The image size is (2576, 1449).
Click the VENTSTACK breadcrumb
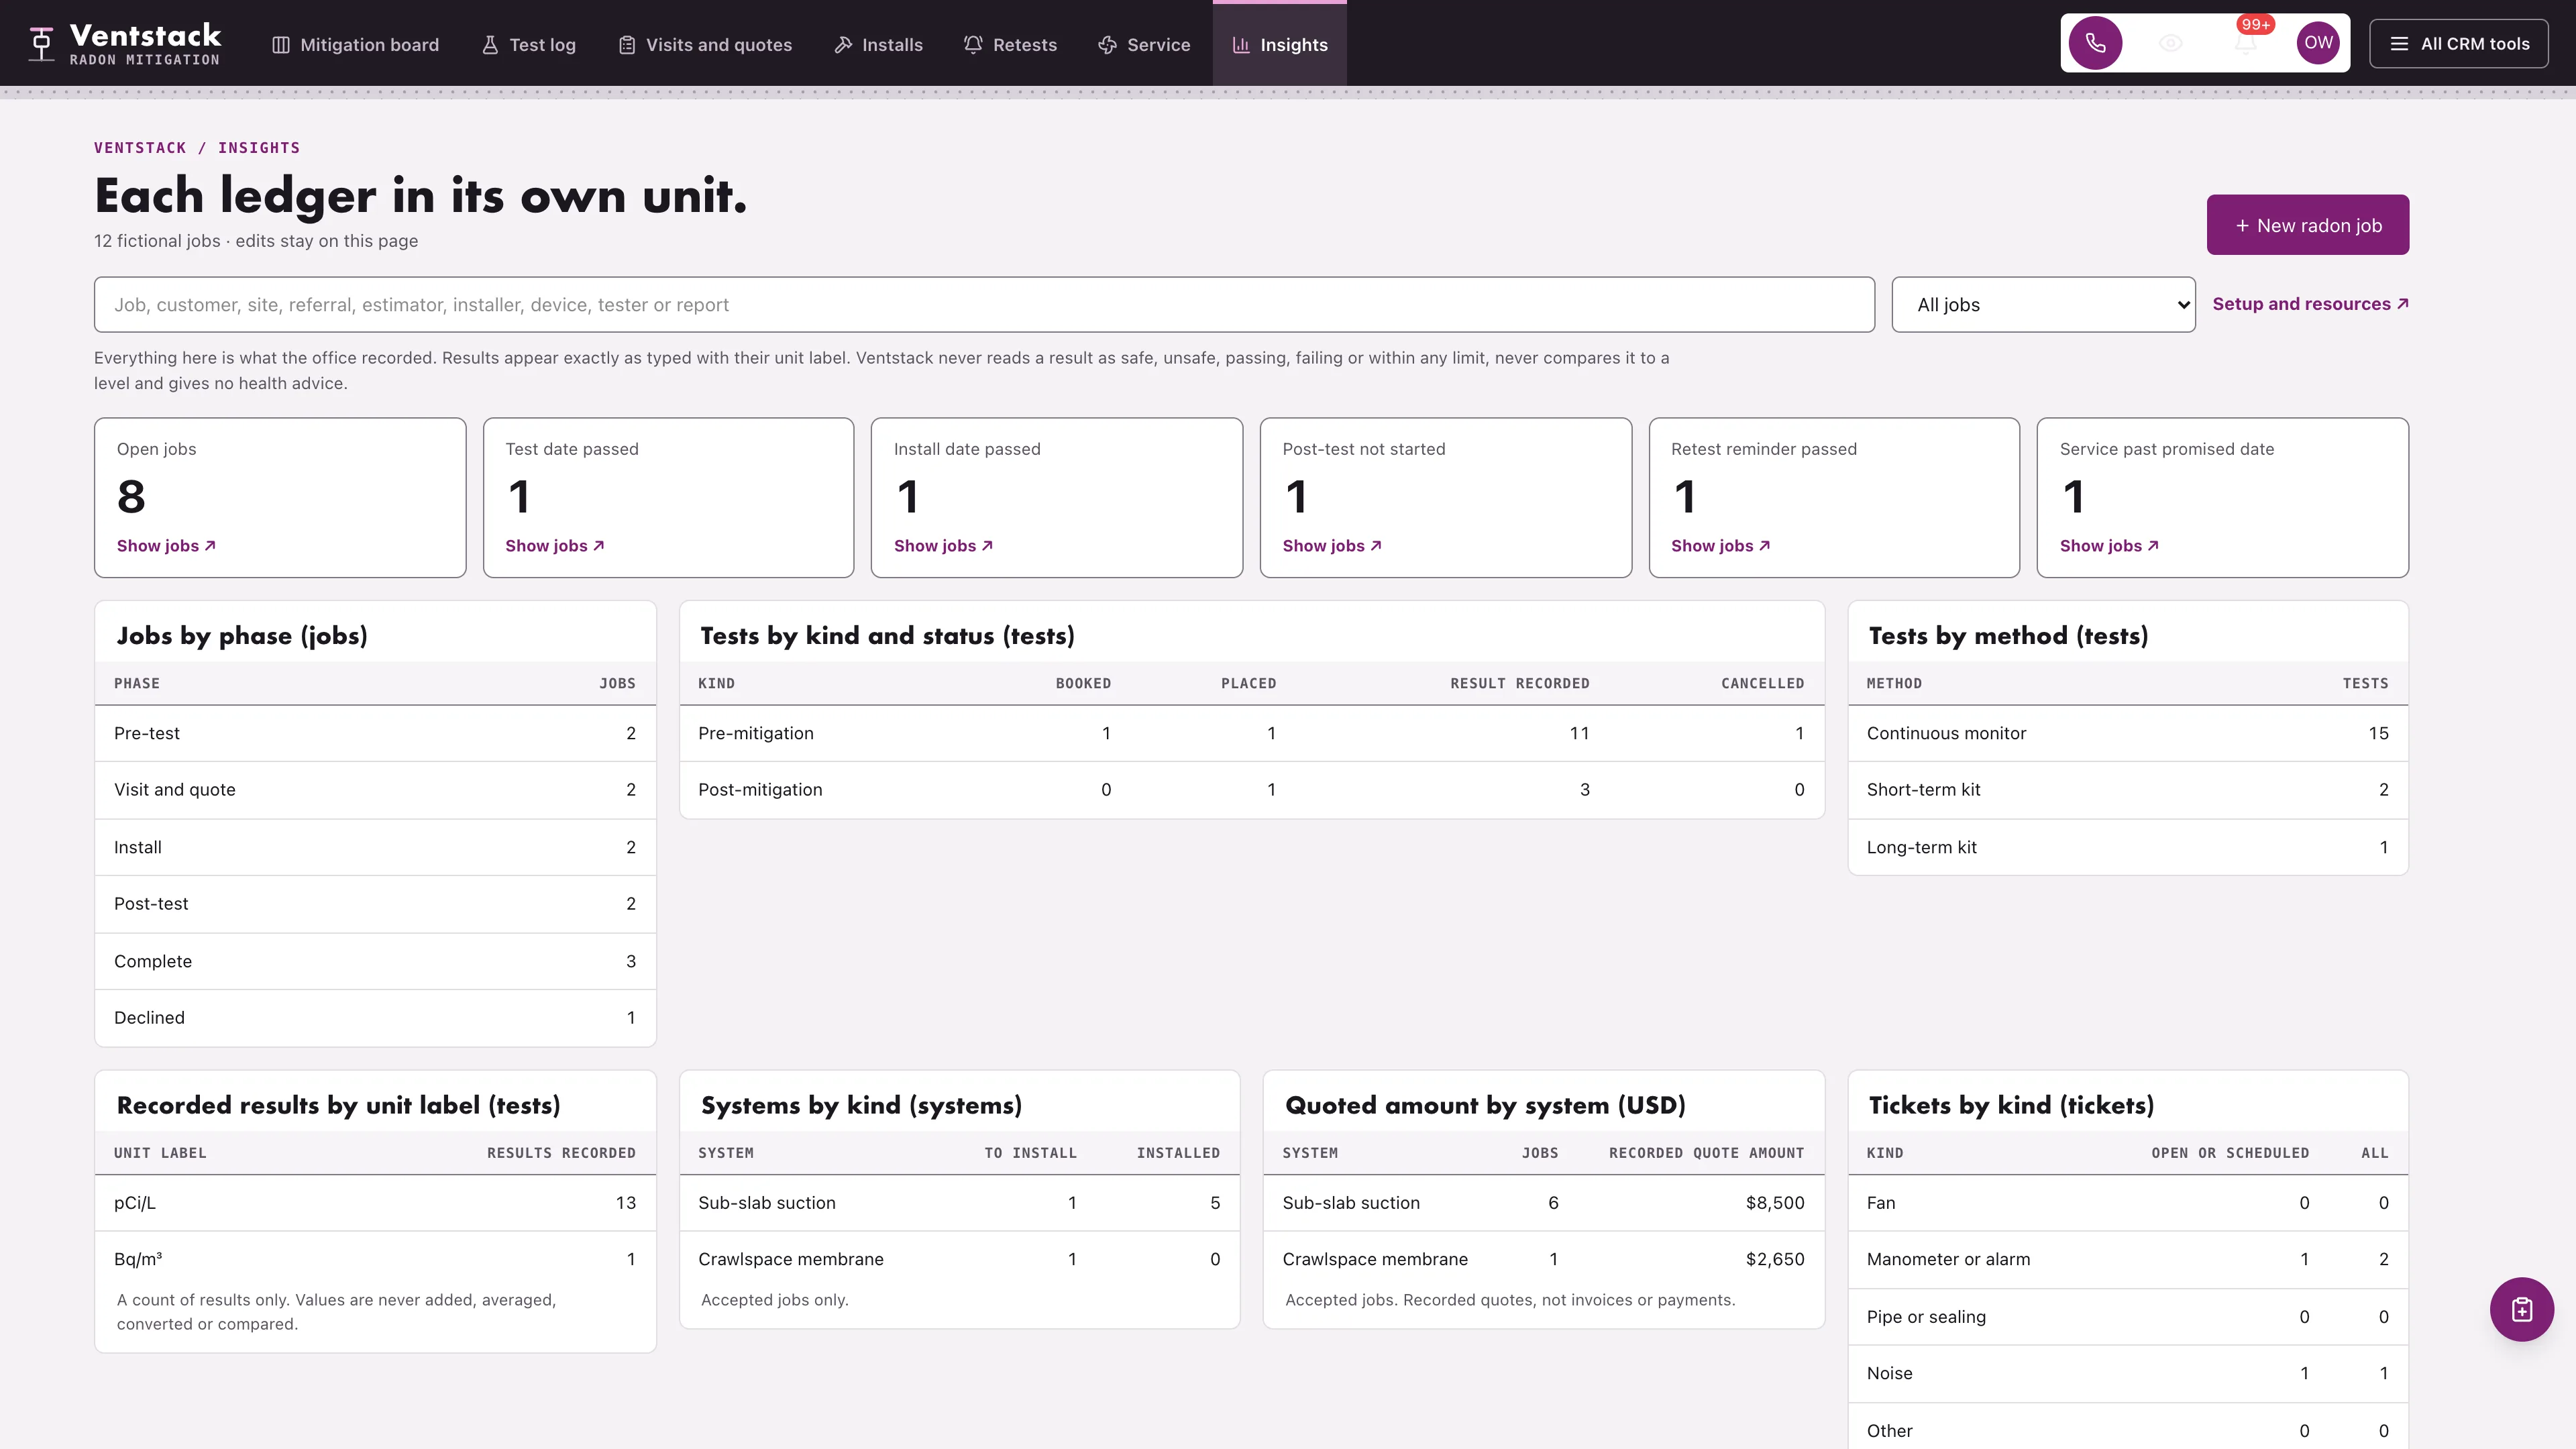pos(140,148)
